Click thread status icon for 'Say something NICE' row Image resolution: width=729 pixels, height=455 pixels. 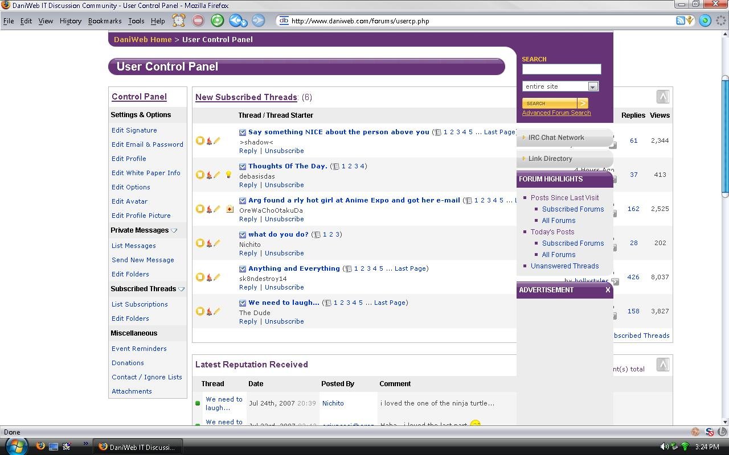tap(200, 140)
